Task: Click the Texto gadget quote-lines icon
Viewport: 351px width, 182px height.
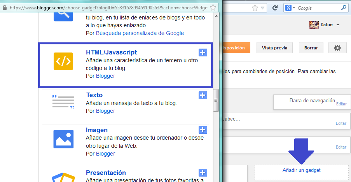Action: [x=63, y=102]
